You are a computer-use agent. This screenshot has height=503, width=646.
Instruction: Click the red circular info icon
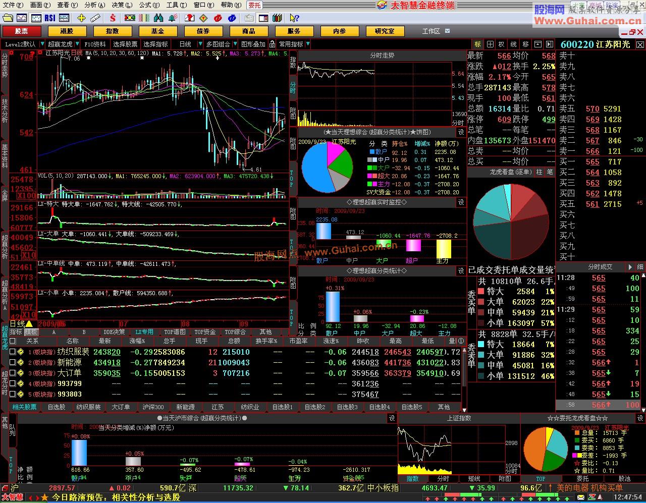tap(218, 18)
